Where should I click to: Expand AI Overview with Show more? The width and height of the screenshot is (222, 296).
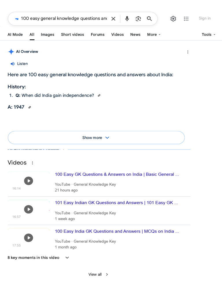96,138
